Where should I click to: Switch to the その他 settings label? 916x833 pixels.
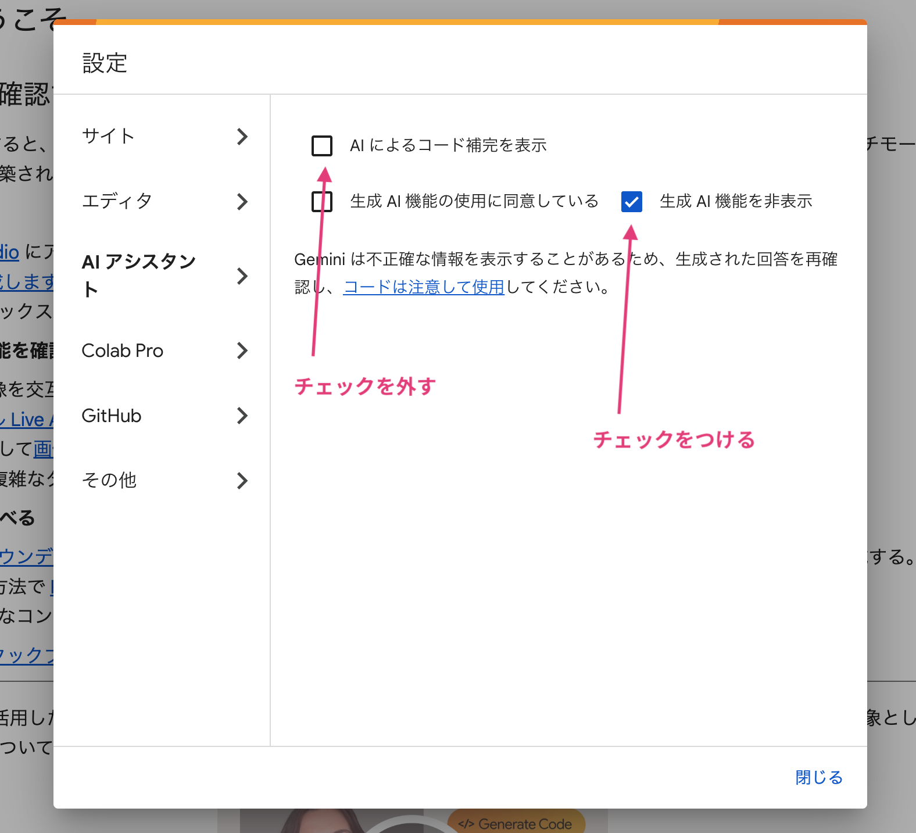(x=109, y=481)
